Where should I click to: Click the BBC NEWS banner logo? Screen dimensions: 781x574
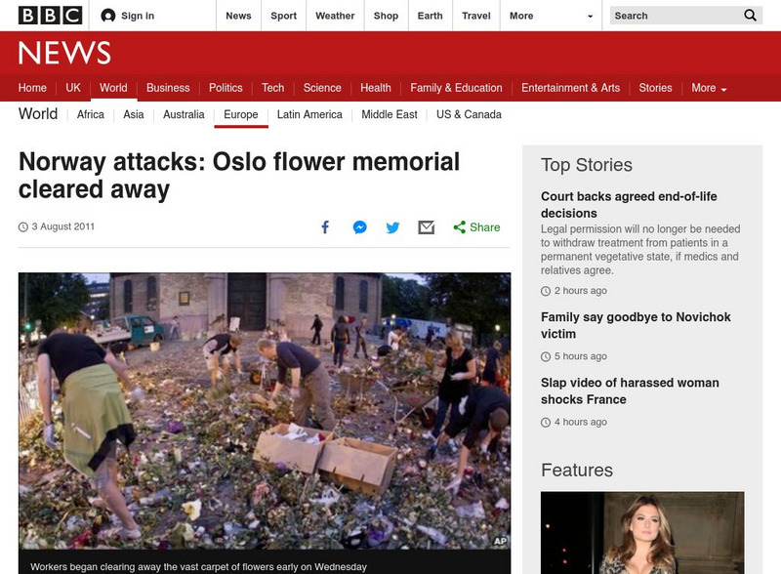64,53
